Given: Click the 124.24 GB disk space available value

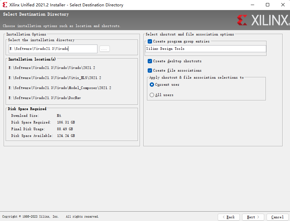Looking at the screenshot, I should (x=66, y=136).
